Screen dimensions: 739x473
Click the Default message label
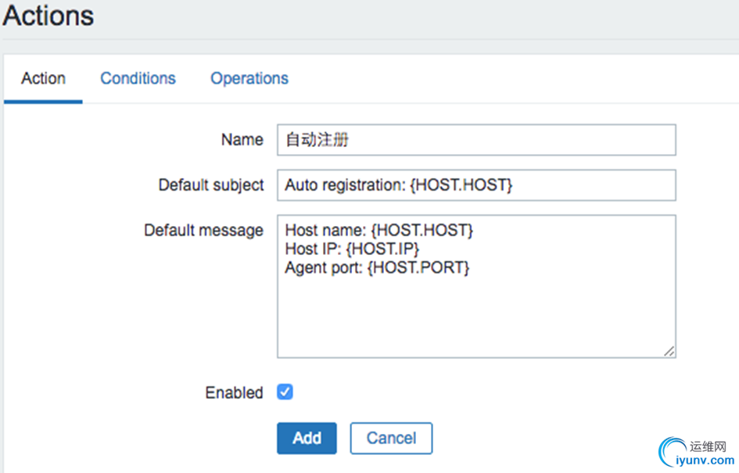[x=203, y=231]
